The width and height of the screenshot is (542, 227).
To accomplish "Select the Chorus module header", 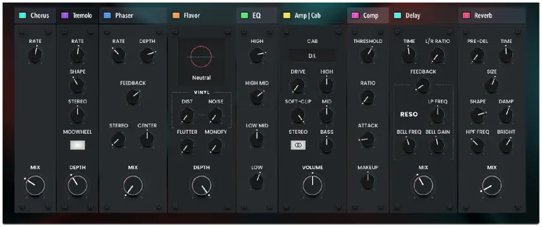I will click(x=35, y=16).
